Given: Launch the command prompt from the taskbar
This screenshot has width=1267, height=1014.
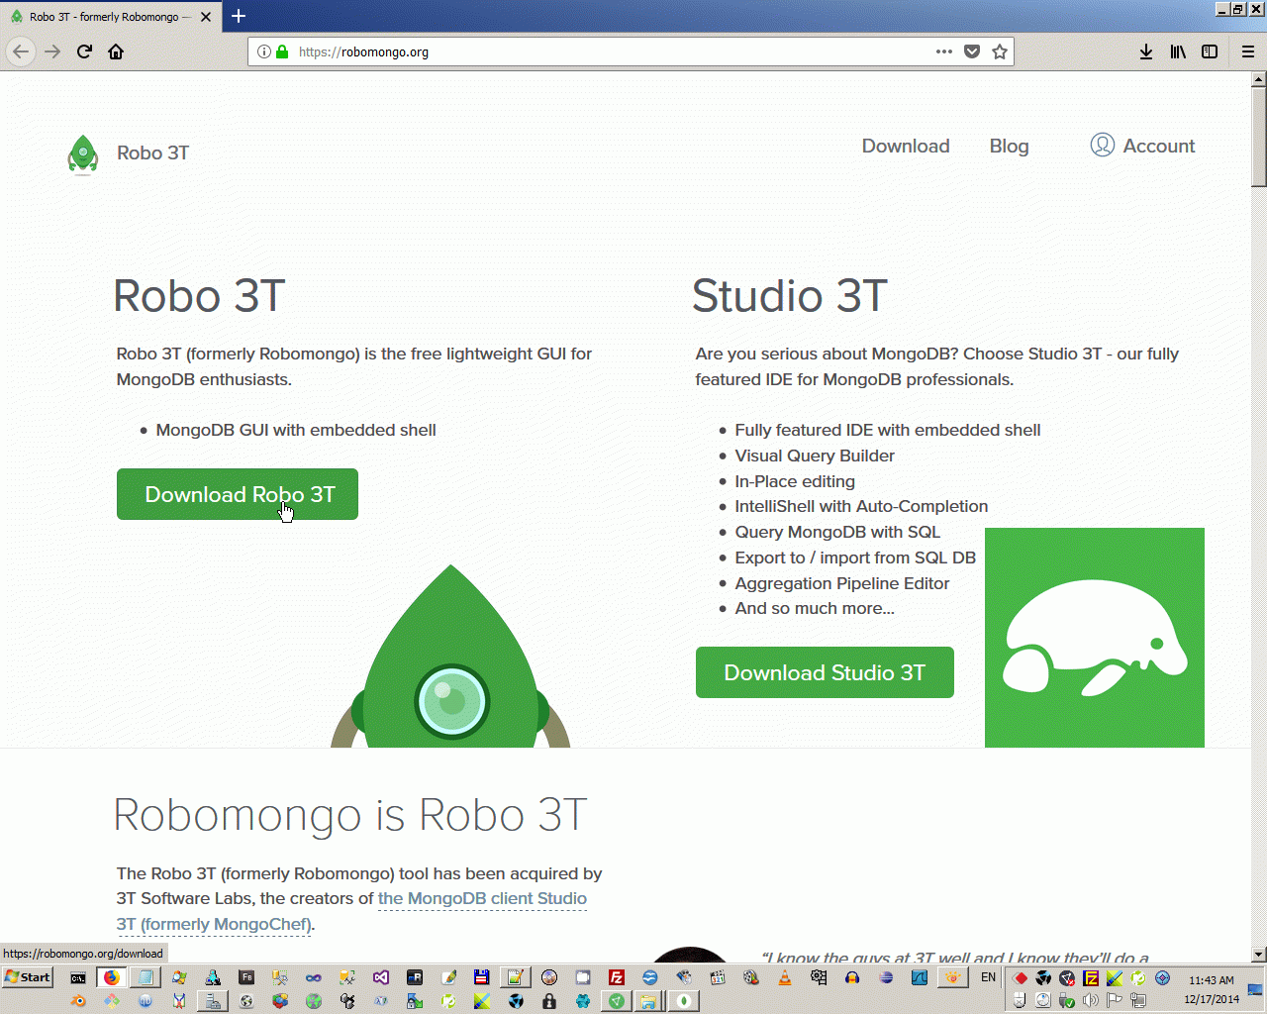Looking at the screenshot, I should pos(78,978).
